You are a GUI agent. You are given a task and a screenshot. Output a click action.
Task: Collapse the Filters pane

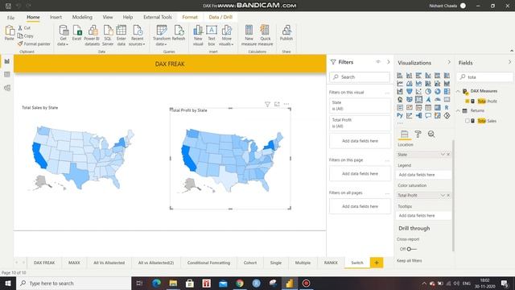click(388, 62)
